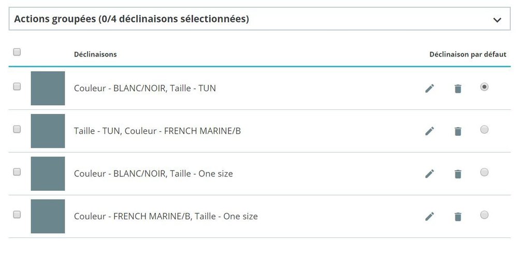Check the box for Taille TUN, FRENCH MARINE/B row
518x267 pixels.
[x=17, y=129]
